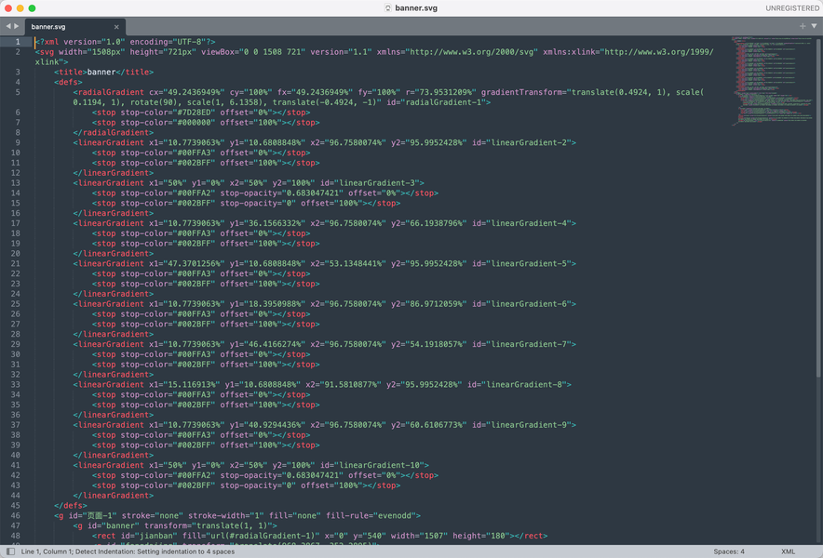Click the word banner inside title tag

point(101,72)
